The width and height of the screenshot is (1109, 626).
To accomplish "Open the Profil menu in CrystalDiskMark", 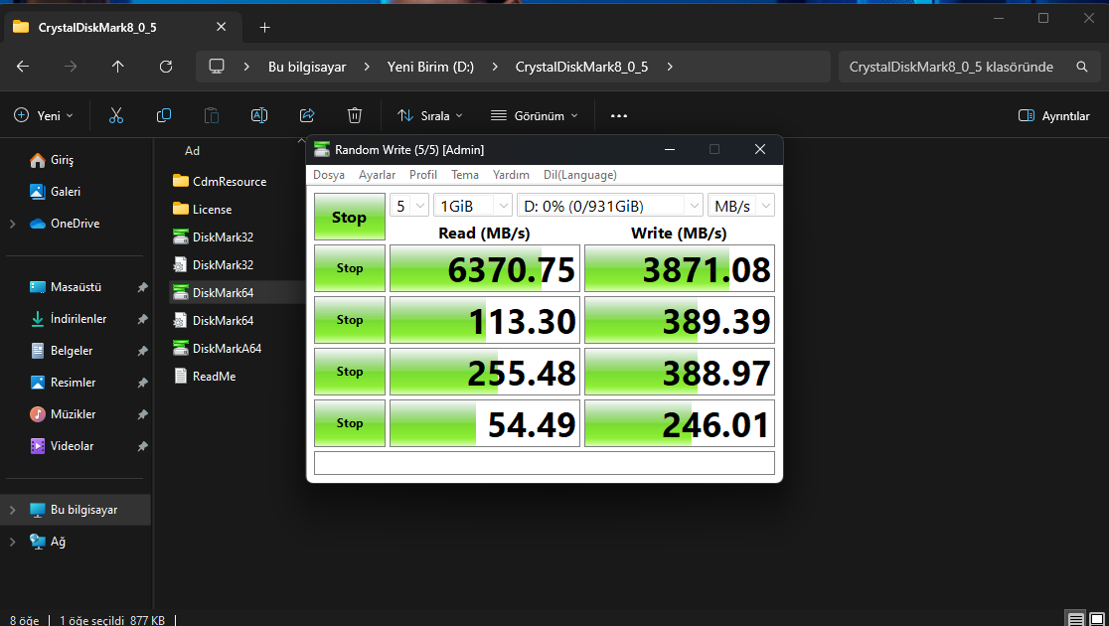I will [423, 175].
